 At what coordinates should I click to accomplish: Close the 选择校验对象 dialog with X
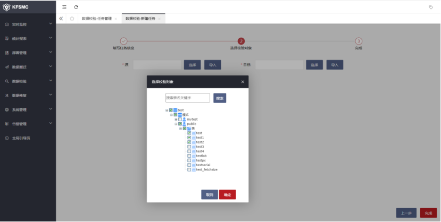coord(243,82)
